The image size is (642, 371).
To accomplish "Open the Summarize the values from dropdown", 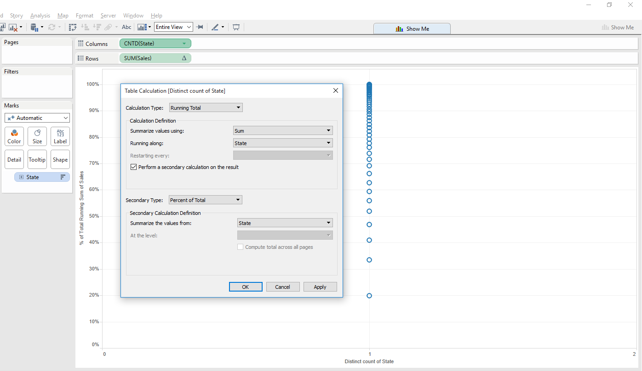I will point(285,223).
